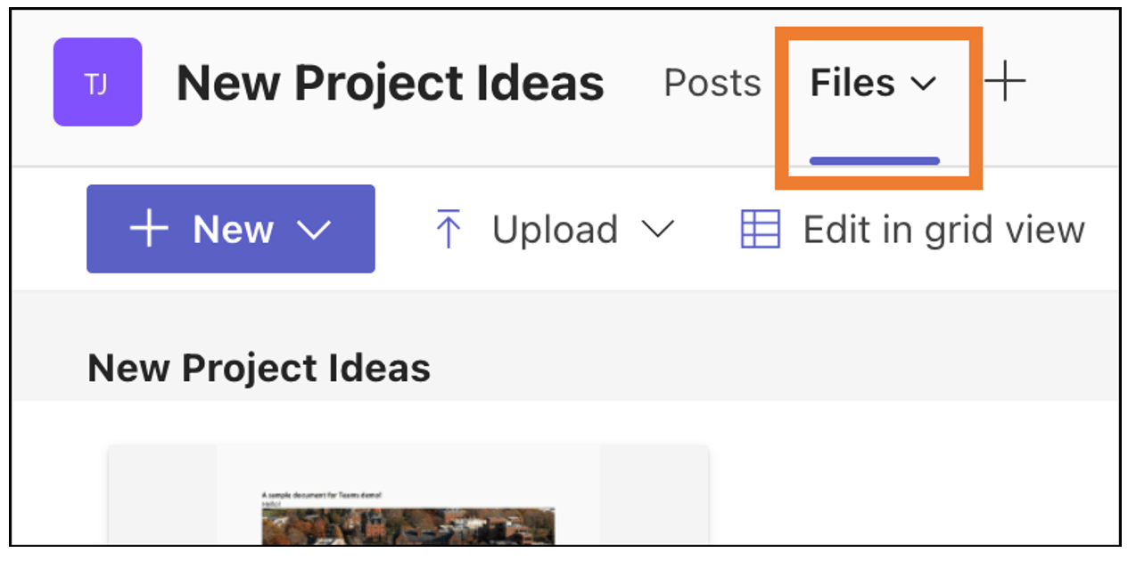Click the plus icon inside the New button
This screenshot has height=561, width=1136.
coord(149,230)
